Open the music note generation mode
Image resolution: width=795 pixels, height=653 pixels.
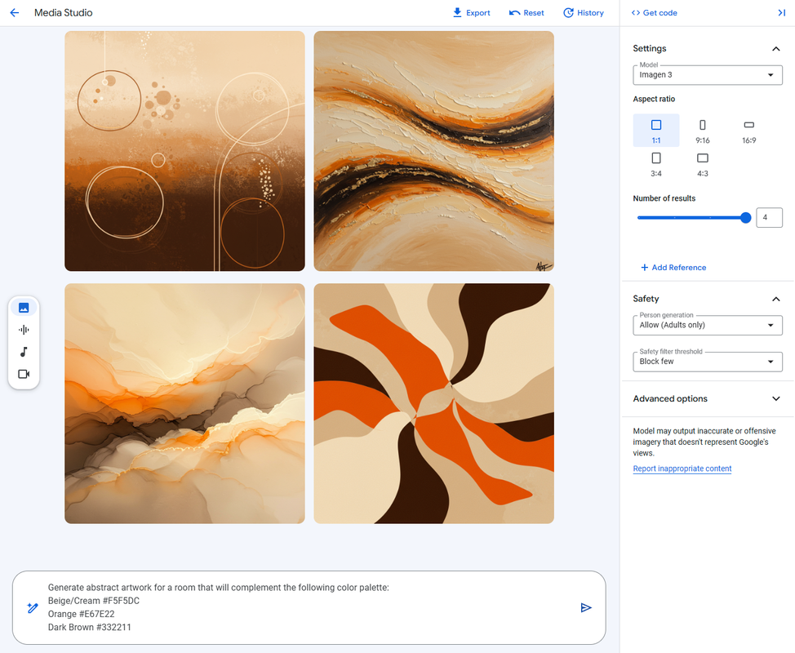point(24,352)
